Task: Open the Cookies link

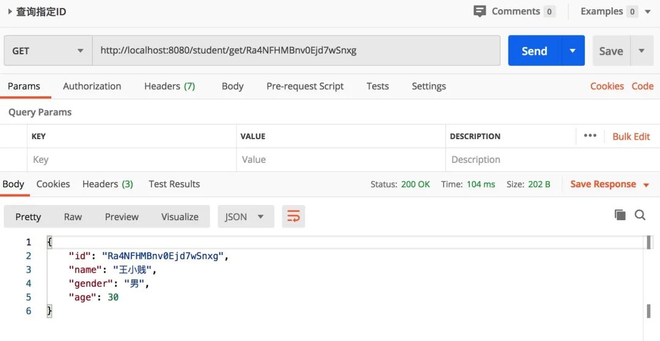Action: (x=606, y=86)
